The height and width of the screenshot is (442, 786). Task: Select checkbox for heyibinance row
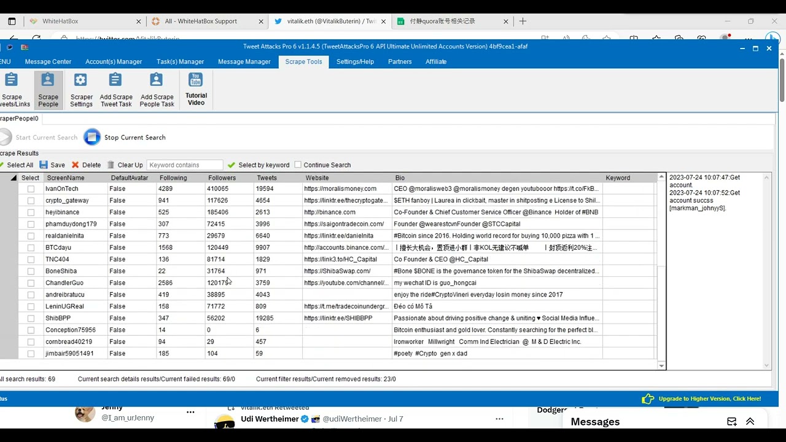click(31, 212)
